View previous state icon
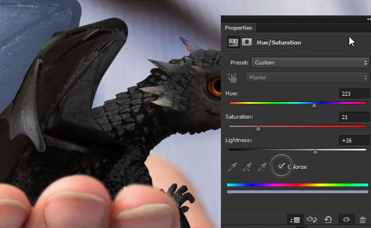 pos(312,219)
